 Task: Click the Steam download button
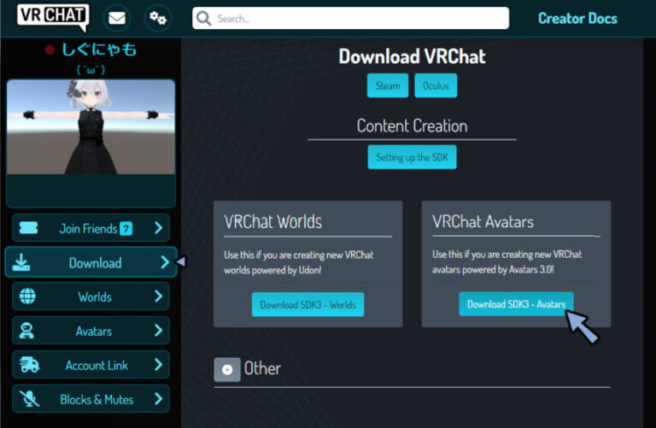[x=387, y=85]
